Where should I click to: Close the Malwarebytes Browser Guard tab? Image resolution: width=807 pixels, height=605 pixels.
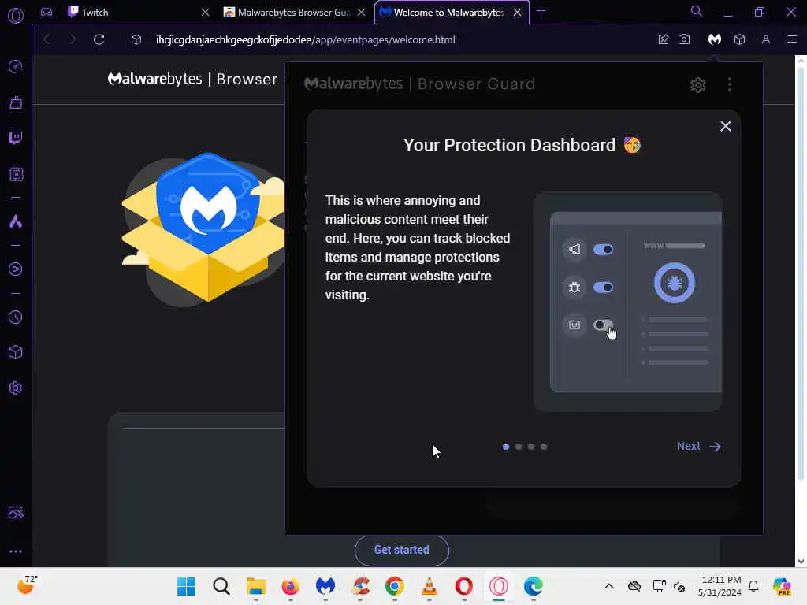tap(362, 12)
